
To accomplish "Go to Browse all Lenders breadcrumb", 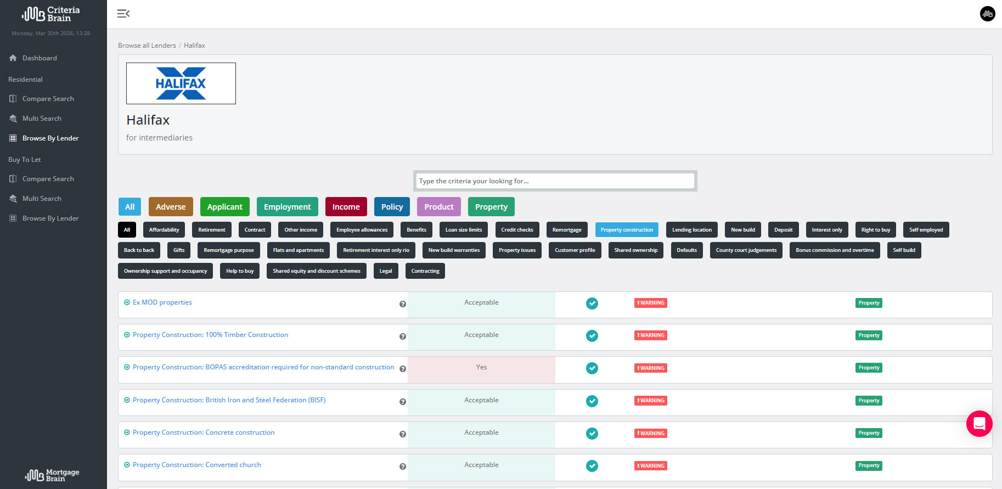I will coord(147,46).
